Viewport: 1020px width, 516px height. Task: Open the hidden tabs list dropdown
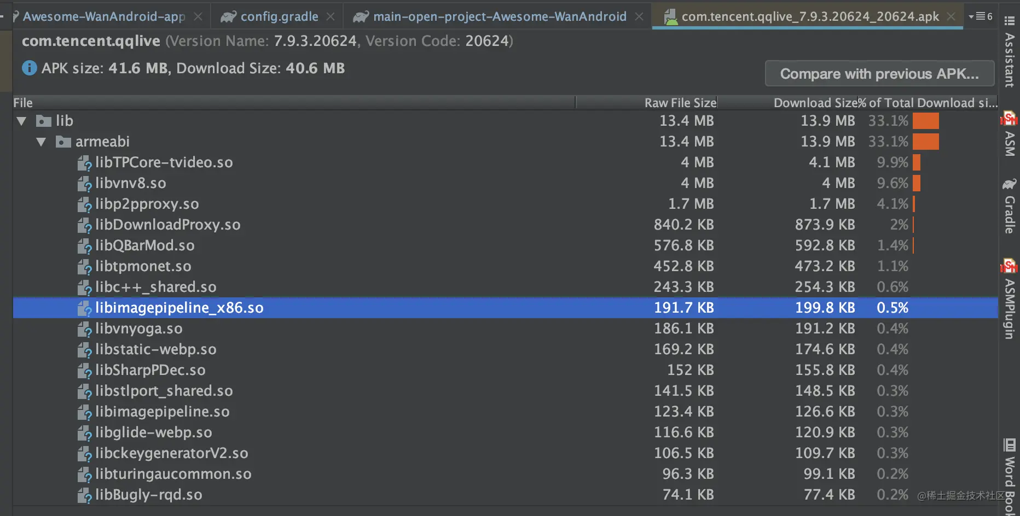pos(981,16)
